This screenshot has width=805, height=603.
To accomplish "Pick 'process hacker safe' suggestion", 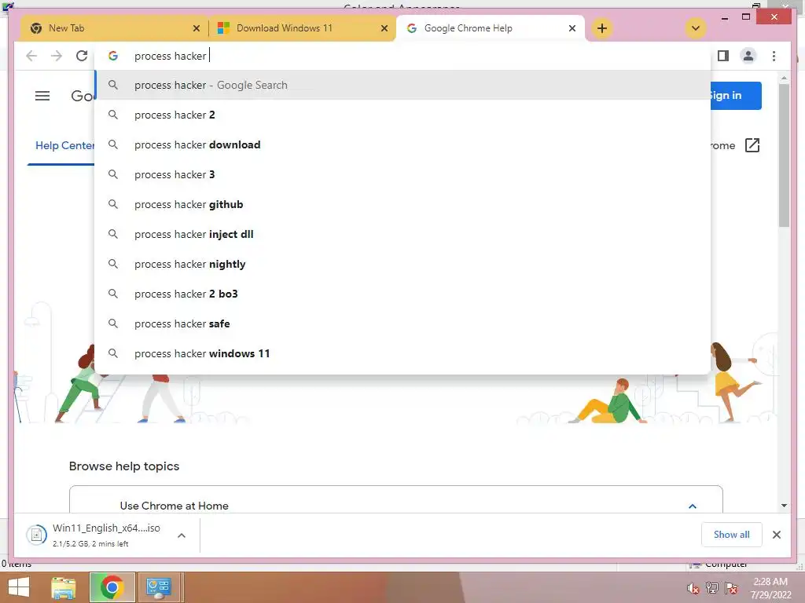I will pyautogui.click(x=403, y=323).
